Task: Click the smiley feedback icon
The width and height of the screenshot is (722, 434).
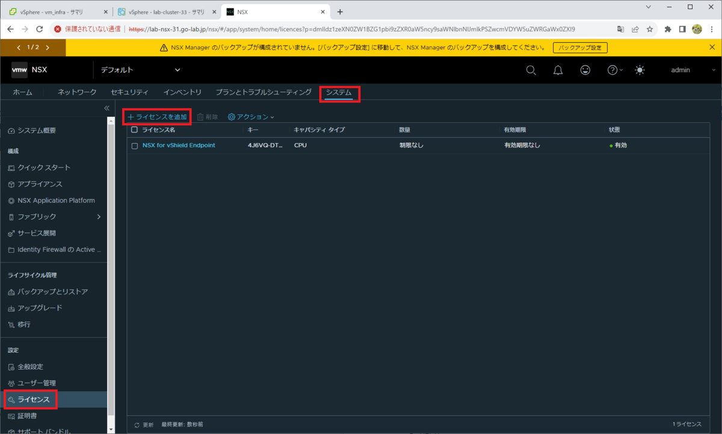Action: [x=585, y=70]
